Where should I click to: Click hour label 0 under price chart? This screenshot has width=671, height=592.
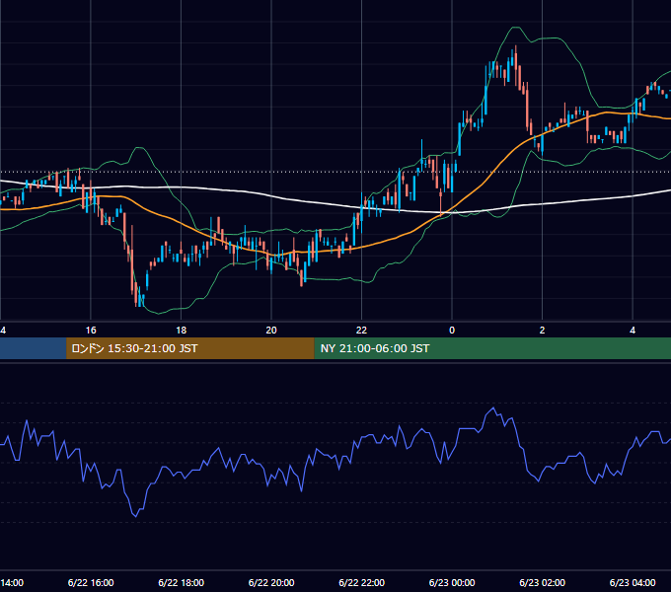point(452,331)
